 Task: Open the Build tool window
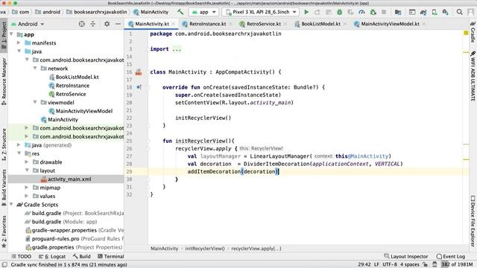coord(81,256)
